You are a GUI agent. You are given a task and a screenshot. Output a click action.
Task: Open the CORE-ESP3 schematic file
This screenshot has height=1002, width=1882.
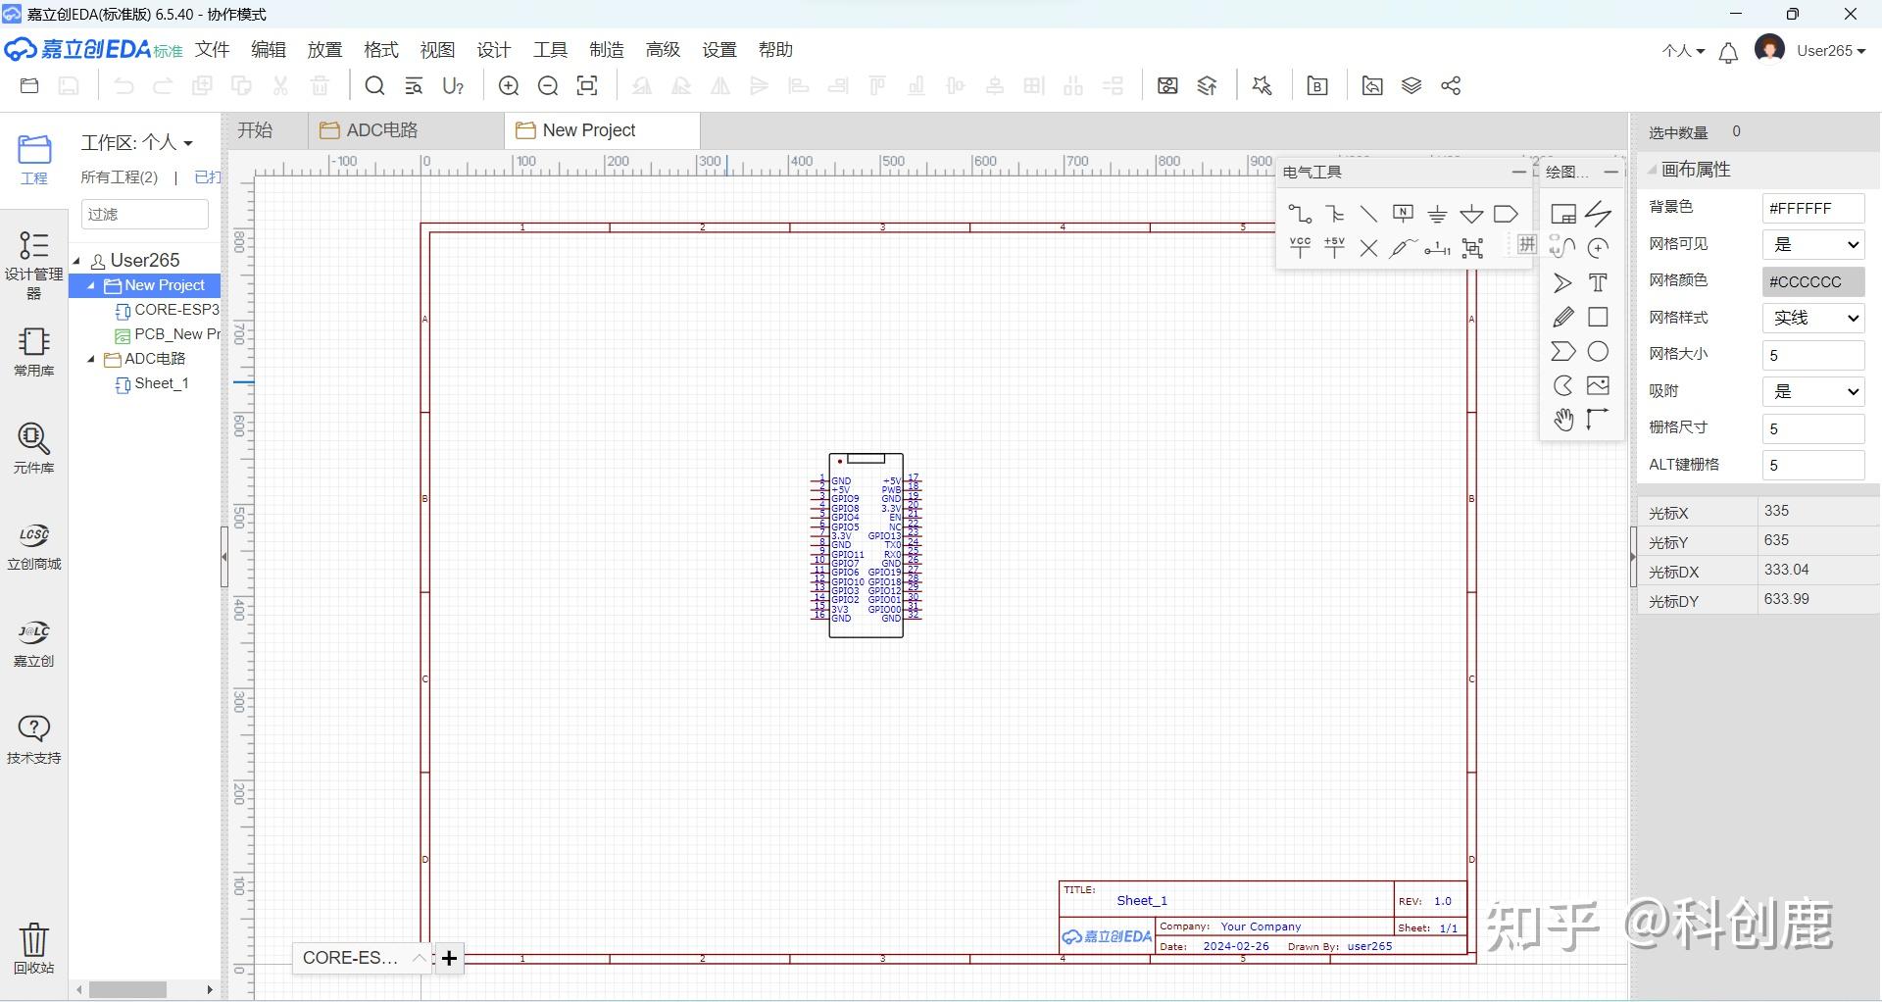[167, 310]
